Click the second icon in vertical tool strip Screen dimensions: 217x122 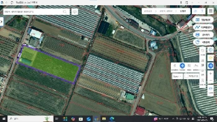point(203,61)
